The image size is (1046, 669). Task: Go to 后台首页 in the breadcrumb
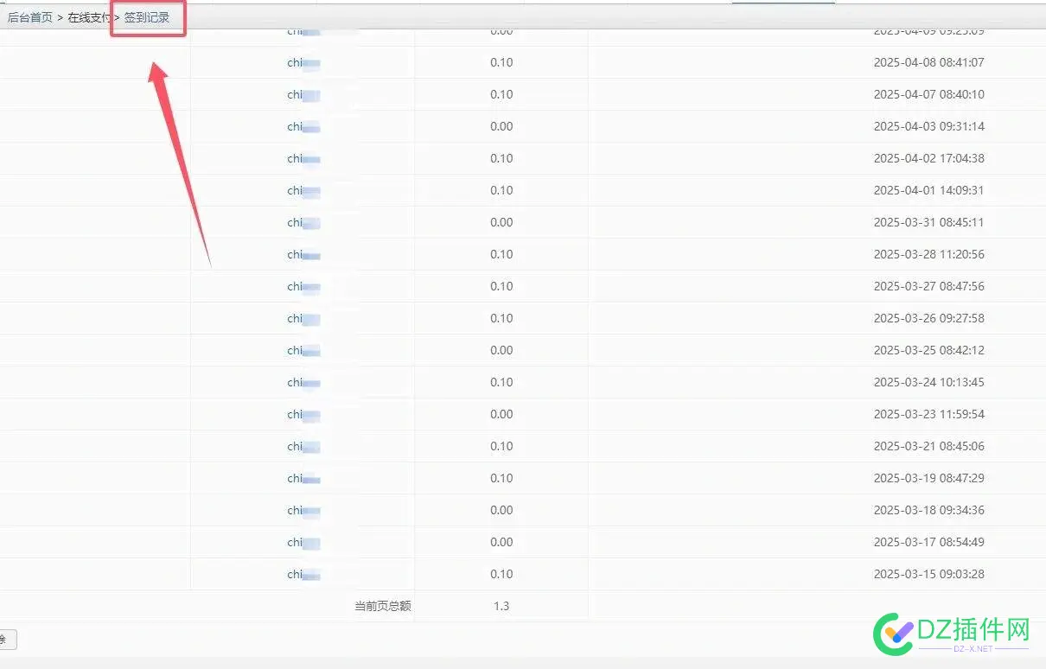point(30,17)
